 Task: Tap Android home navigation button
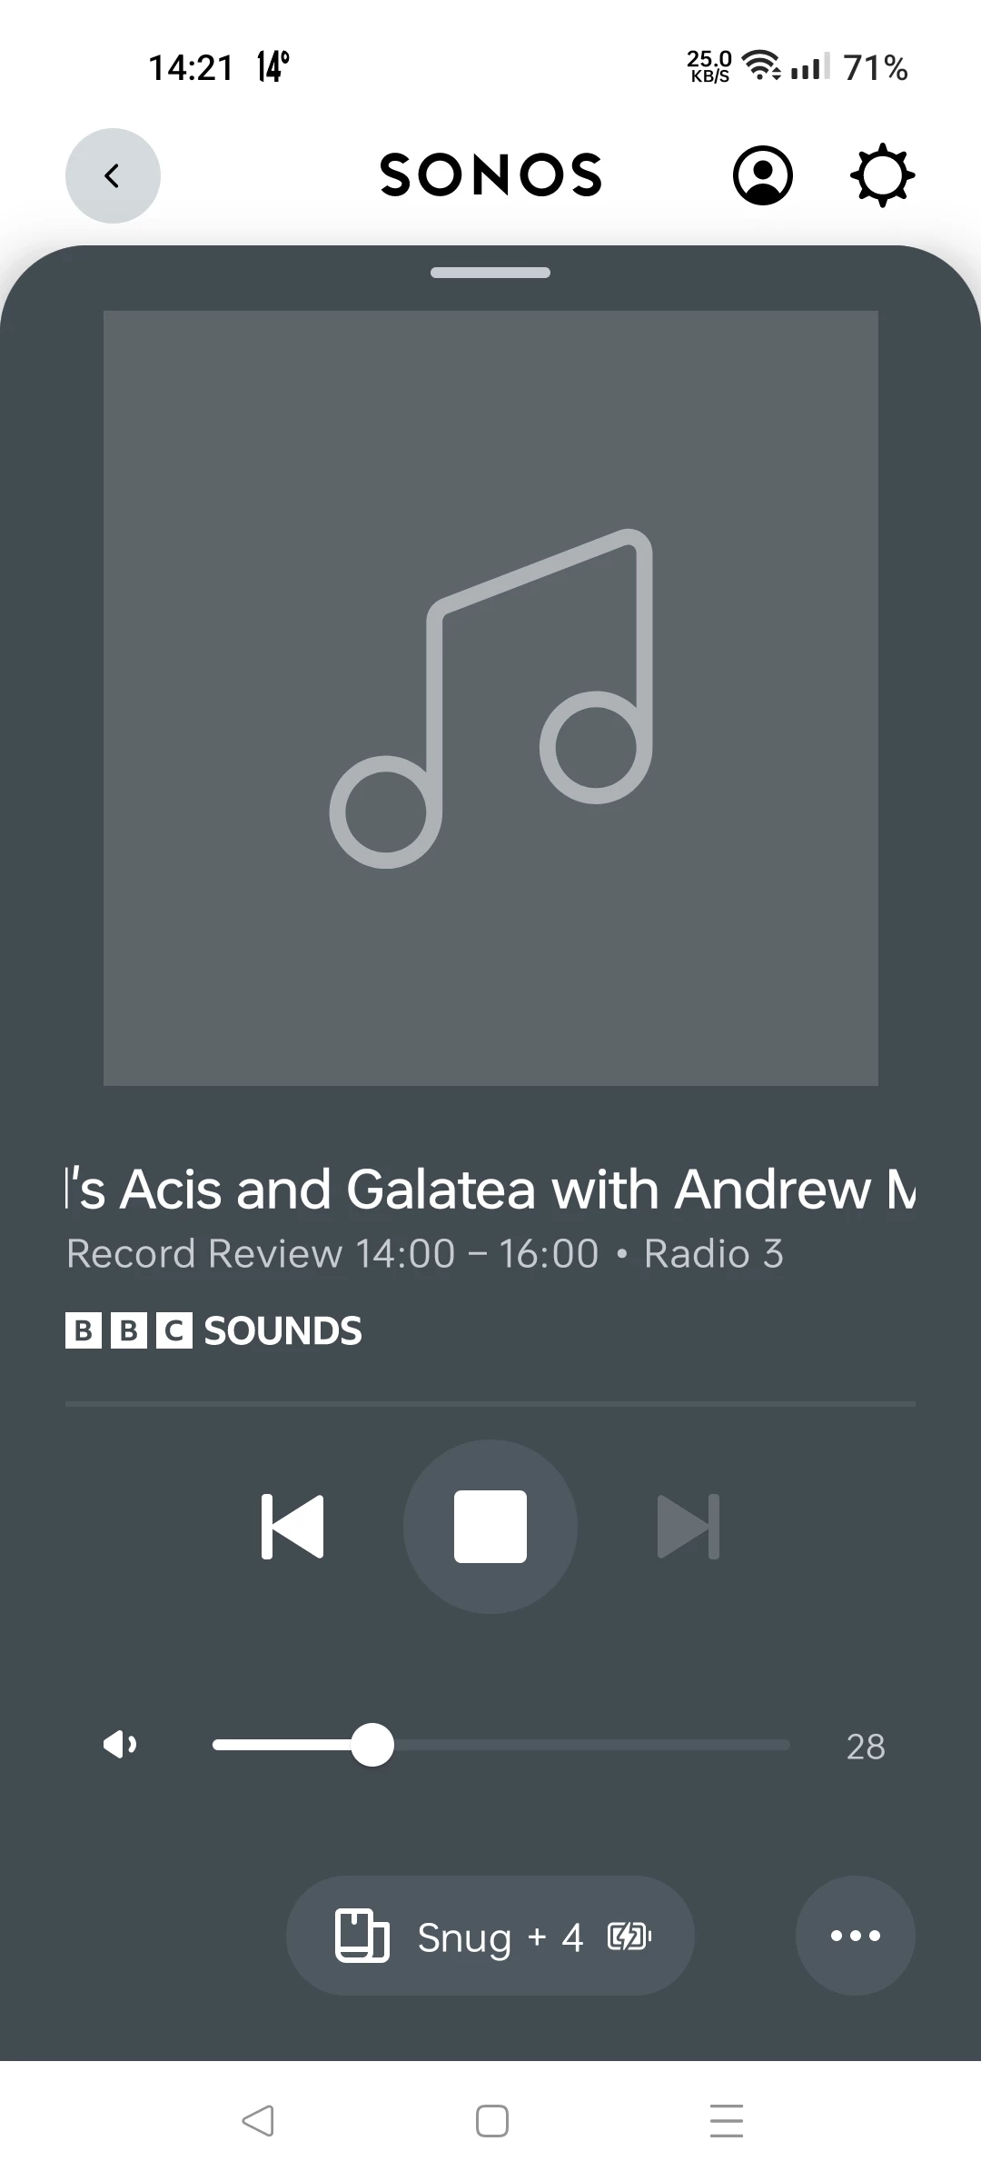point(492,2121)
